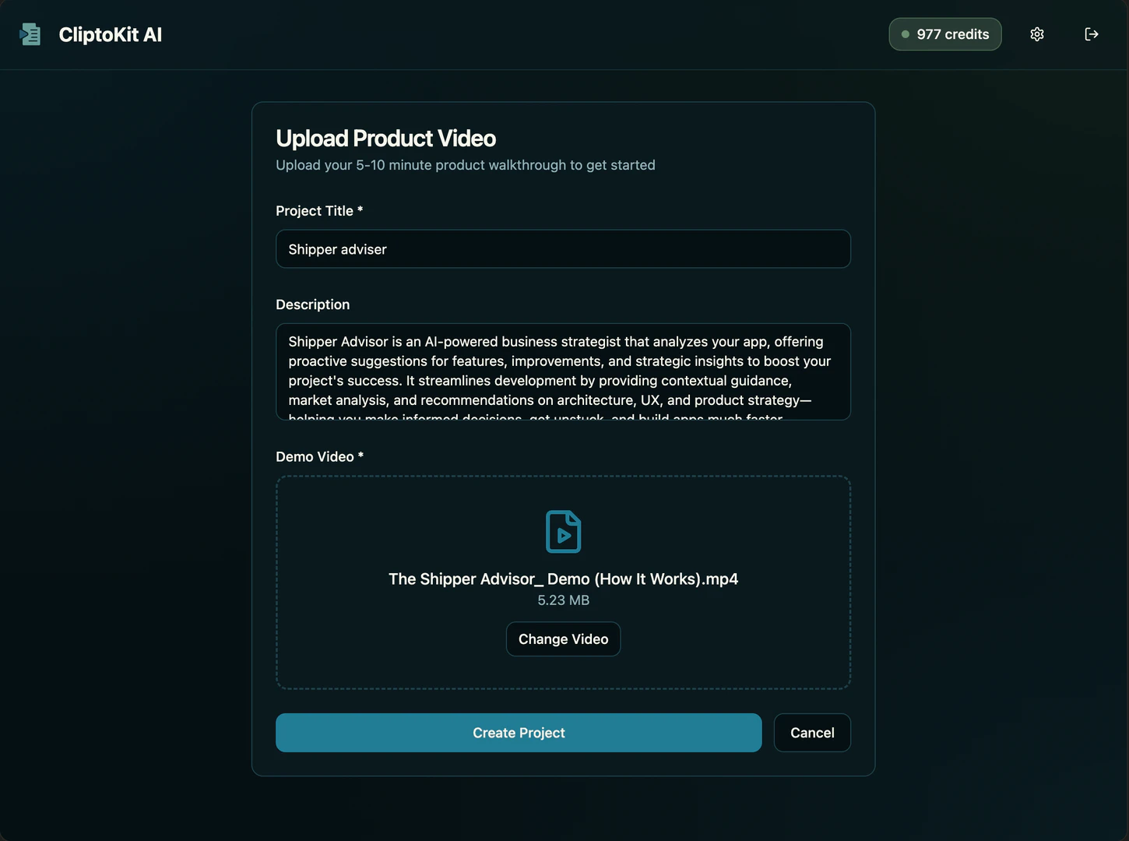Click the 5.23 MB file size text
Screen dimensions: 1129x841
[563, 600]
